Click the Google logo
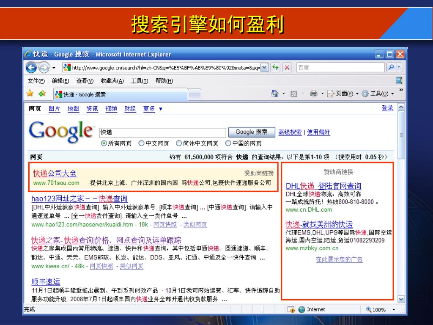The image size is (433, 325). click(61, 132)
